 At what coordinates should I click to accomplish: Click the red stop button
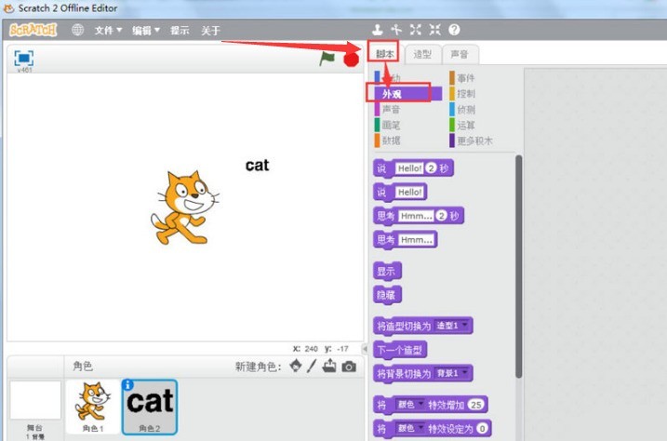[351, 60]
